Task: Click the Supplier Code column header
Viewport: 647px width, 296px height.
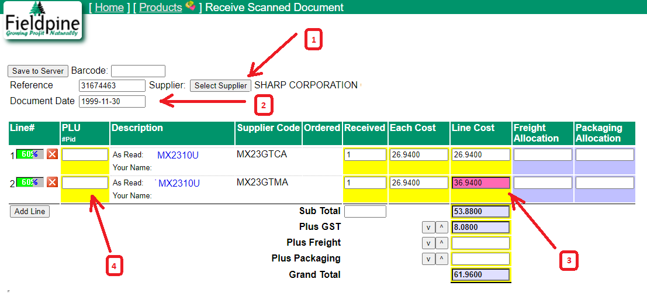Action: (x=268, y=133)
